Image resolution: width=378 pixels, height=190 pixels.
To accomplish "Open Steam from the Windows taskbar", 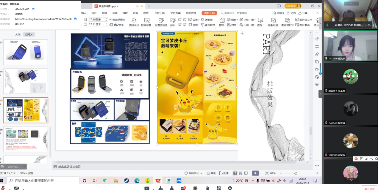I will pos(126,180).
